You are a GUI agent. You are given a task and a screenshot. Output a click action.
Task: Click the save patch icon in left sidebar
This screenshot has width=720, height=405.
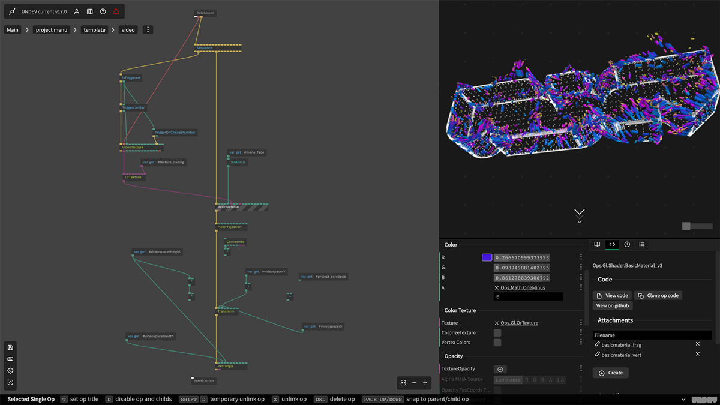point(10,347)
